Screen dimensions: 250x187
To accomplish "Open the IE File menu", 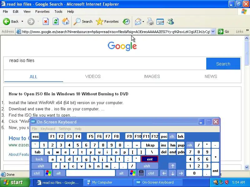I will click(5, 12).
